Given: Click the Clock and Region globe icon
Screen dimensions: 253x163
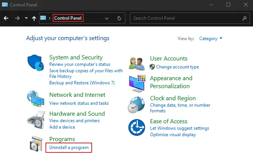Looking at the screenshot, I should pyautogui.click(x=136, y=105).
